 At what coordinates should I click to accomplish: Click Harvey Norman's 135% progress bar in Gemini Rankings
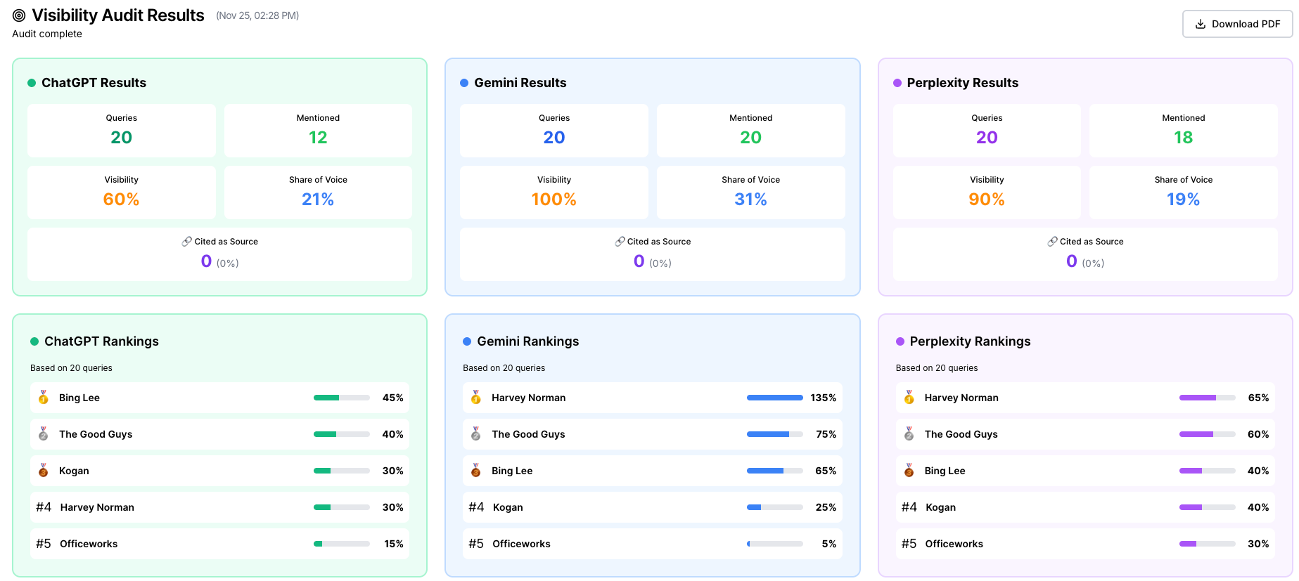pos(775,398)
